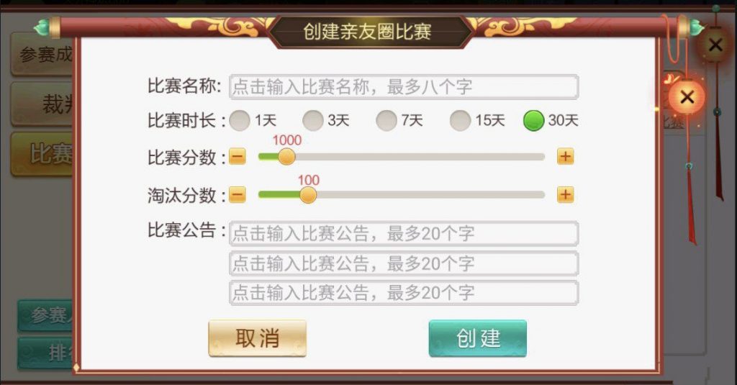Image resolution: width=737 pixels, height=385 pixels.
Task: Click the second 比赛公告 input line
Action: (x=404, y=263)
